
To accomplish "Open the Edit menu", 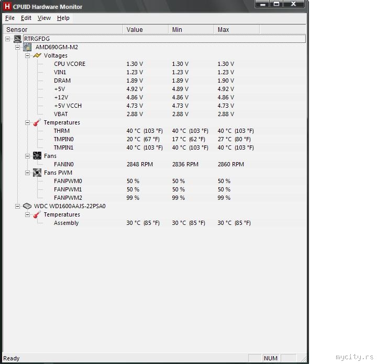I will click(26, 18).
